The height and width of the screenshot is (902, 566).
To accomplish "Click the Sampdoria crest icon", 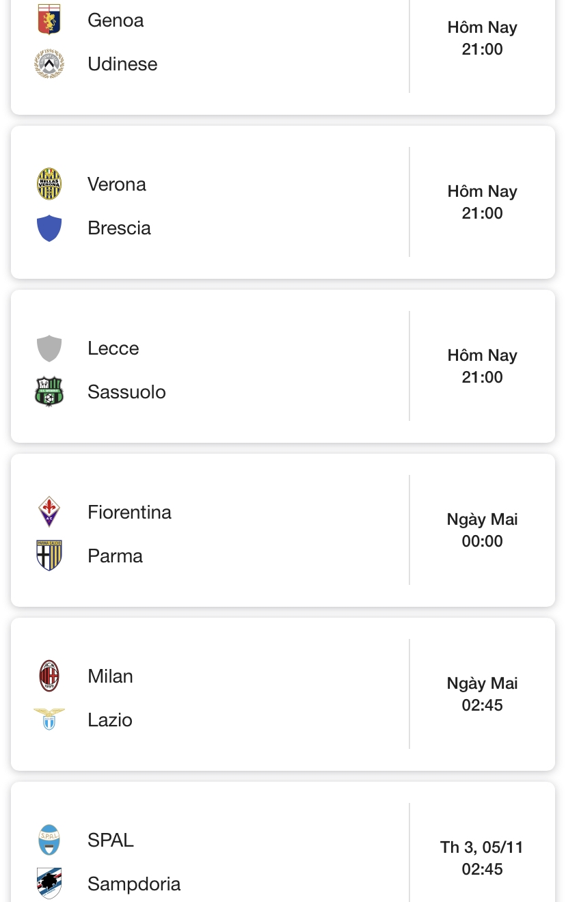I will click(49, 884).
